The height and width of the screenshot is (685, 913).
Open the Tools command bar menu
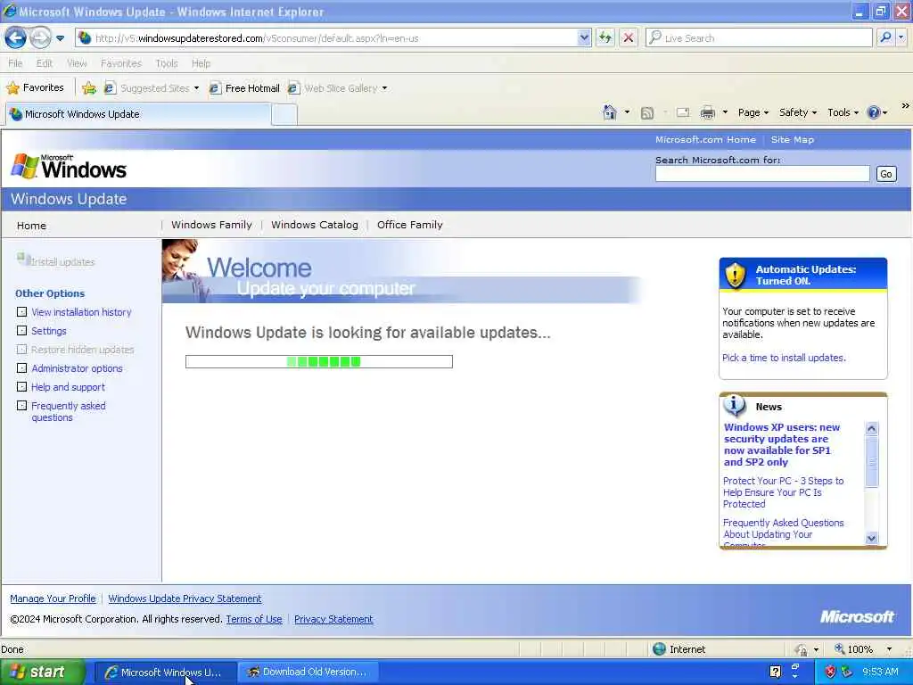(x=843, y=112)
